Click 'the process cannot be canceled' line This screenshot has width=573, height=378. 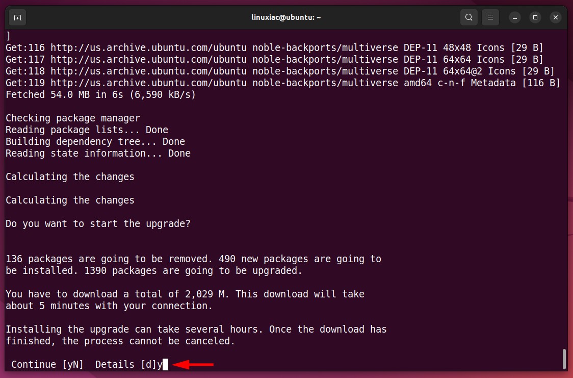(x=120, y=341)
